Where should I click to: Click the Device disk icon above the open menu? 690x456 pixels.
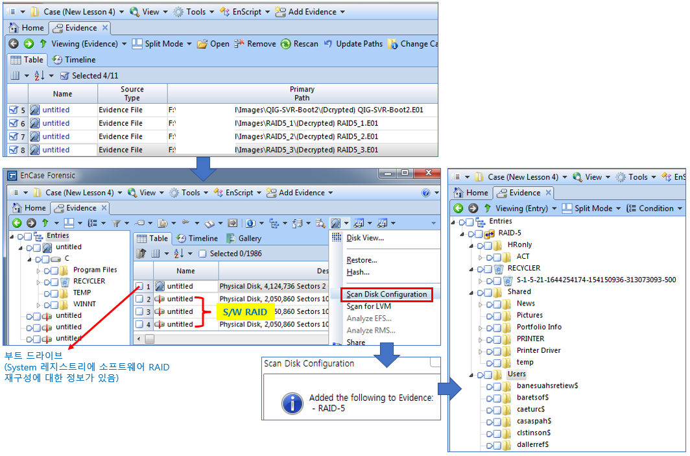[x=336, y=223]
